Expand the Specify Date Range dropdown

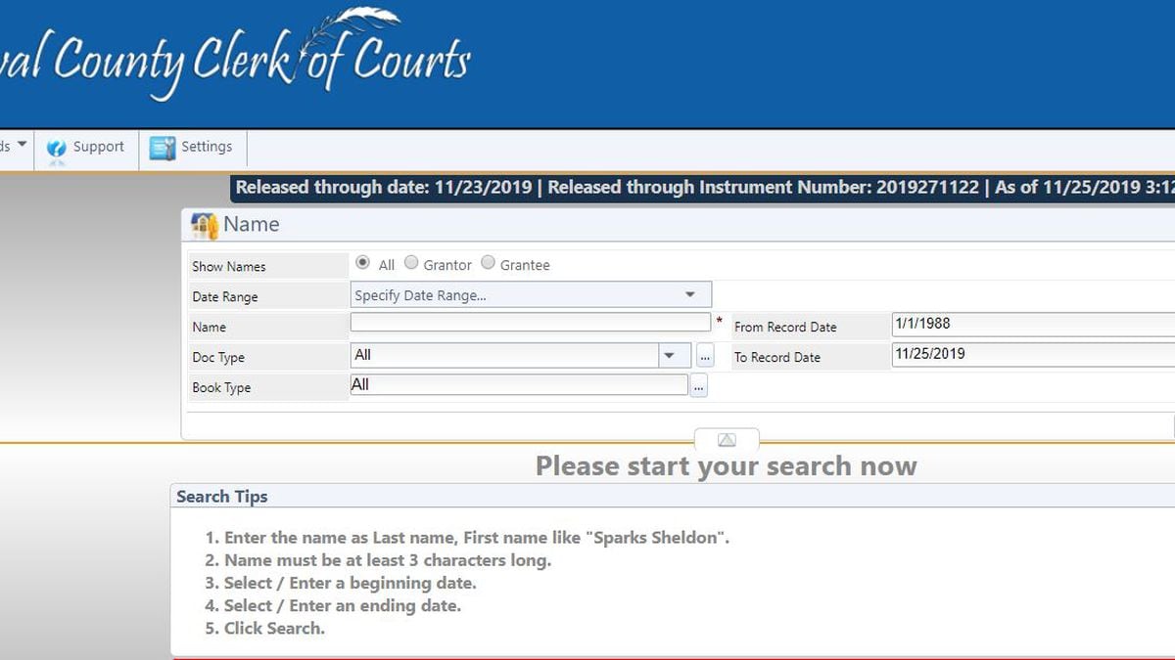coord(689,294)
